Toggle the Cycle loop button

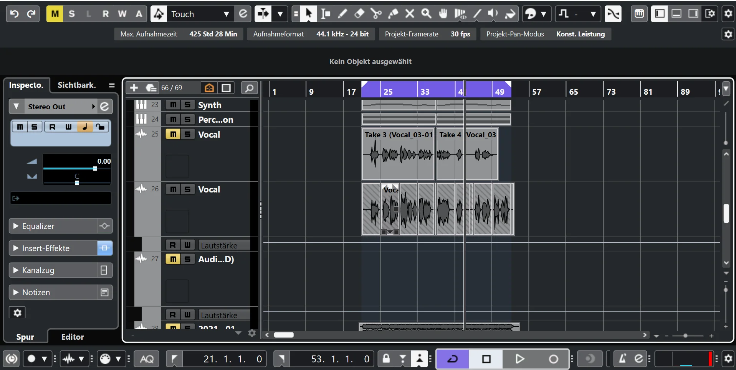point(453,359)
